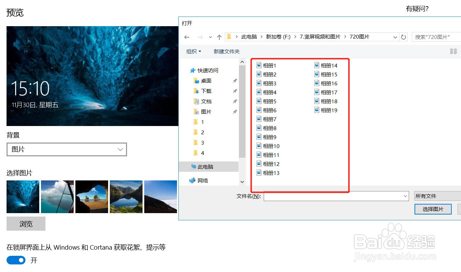Disable tips from Windows and Cortana on lock screen

tap(16, 260)
